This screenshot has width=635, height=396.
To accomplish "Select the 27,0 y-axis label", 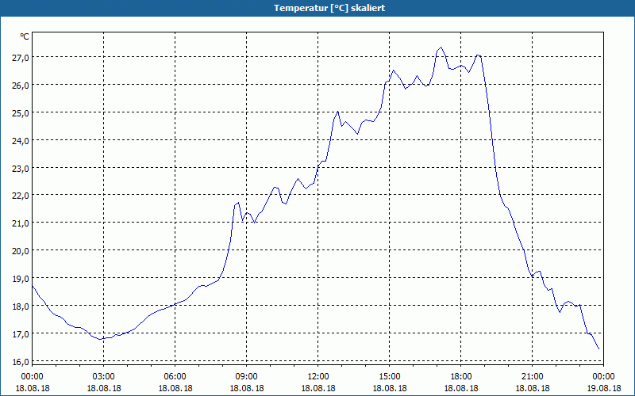I will 20,58.
